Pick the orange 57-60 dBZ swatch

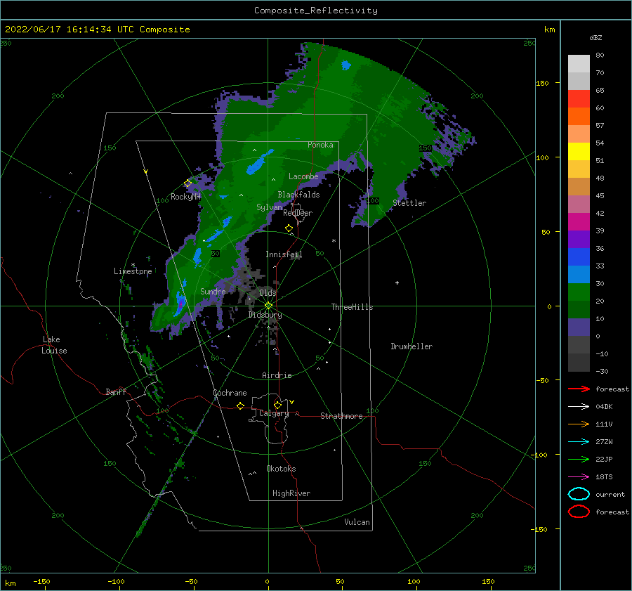pos(579,116)
